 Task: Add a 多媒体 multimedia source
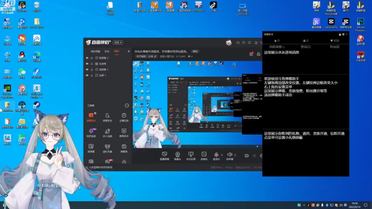(204, 156)
